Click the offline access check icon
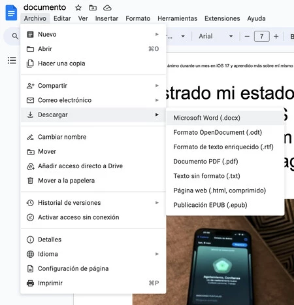This screenshot has height=305, width=294. click(x=30, y=217)
